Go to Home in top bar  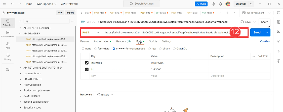[28, 4]
